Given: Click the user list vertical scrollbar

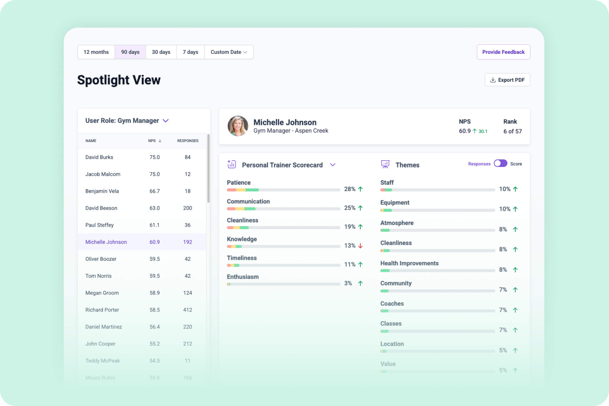Looking at the screenshot, I should coord(208,169).
